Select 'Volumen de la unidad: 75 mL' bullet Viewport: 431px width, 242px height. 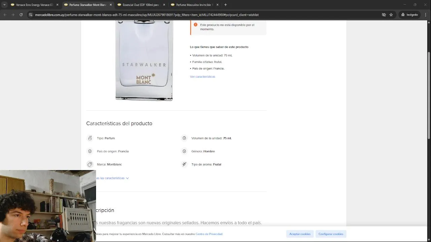tap(212, 55)
